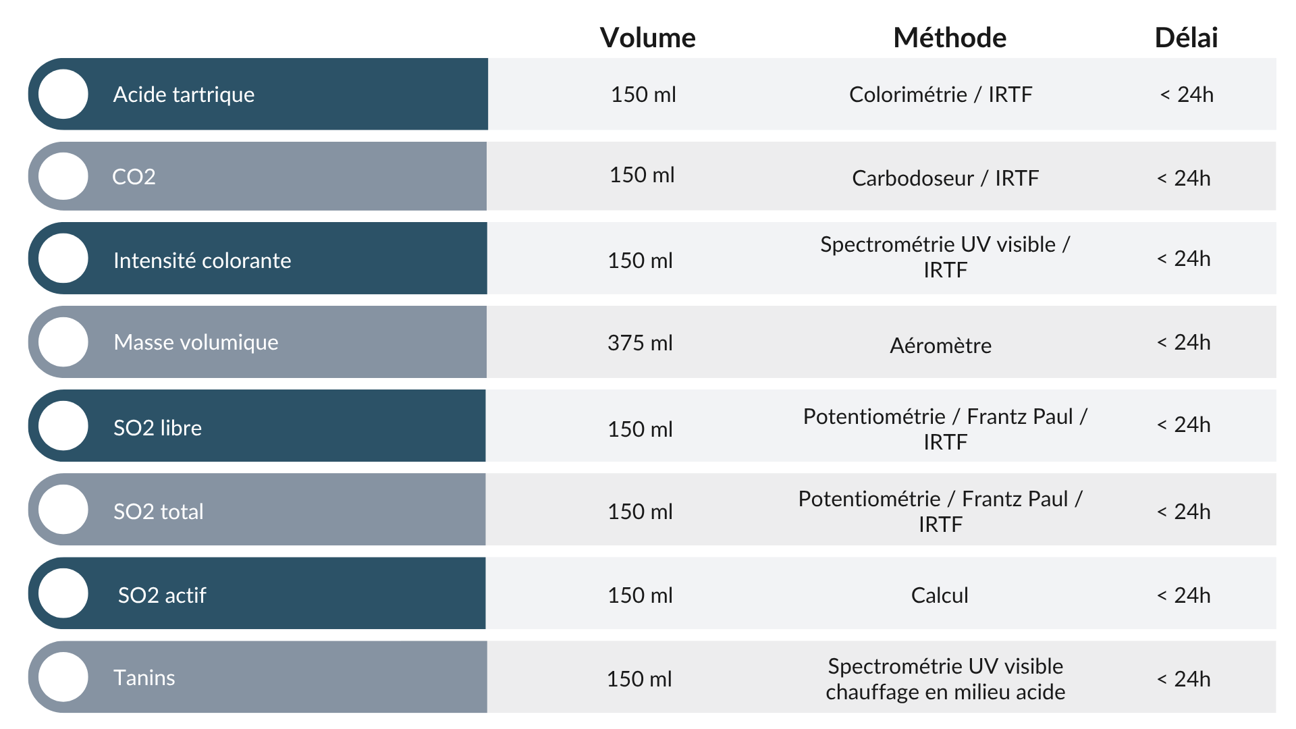Select the Aéromètre method cell
1296x729 pixels.
pyautogui.click(x=940, y=346)
